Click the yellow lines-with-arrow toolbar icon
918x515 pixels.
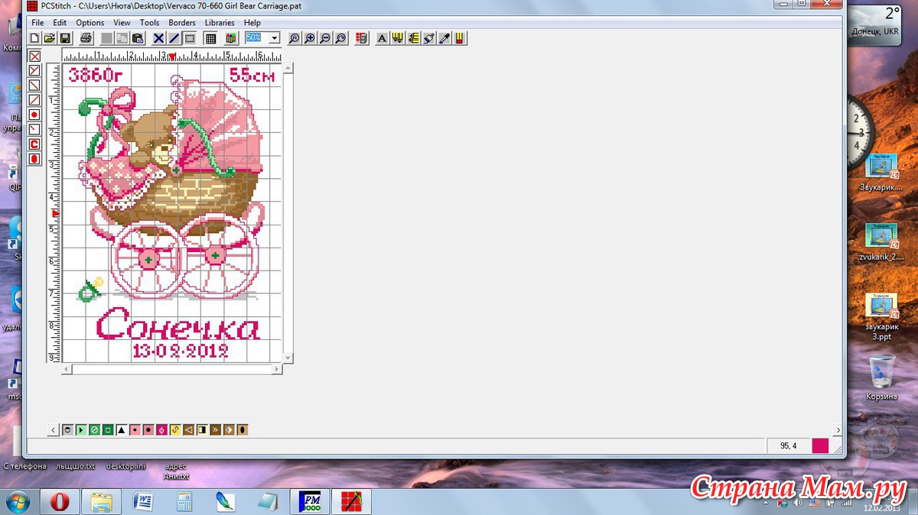tap(413, 38)
